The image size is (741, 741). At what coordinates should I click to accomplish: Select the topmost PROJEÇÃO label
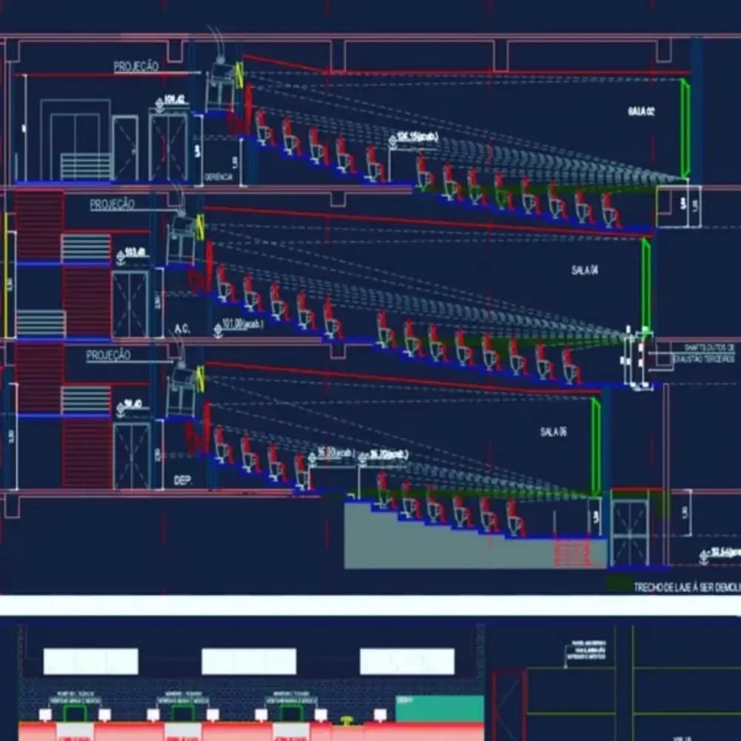(x=136, y=67)
